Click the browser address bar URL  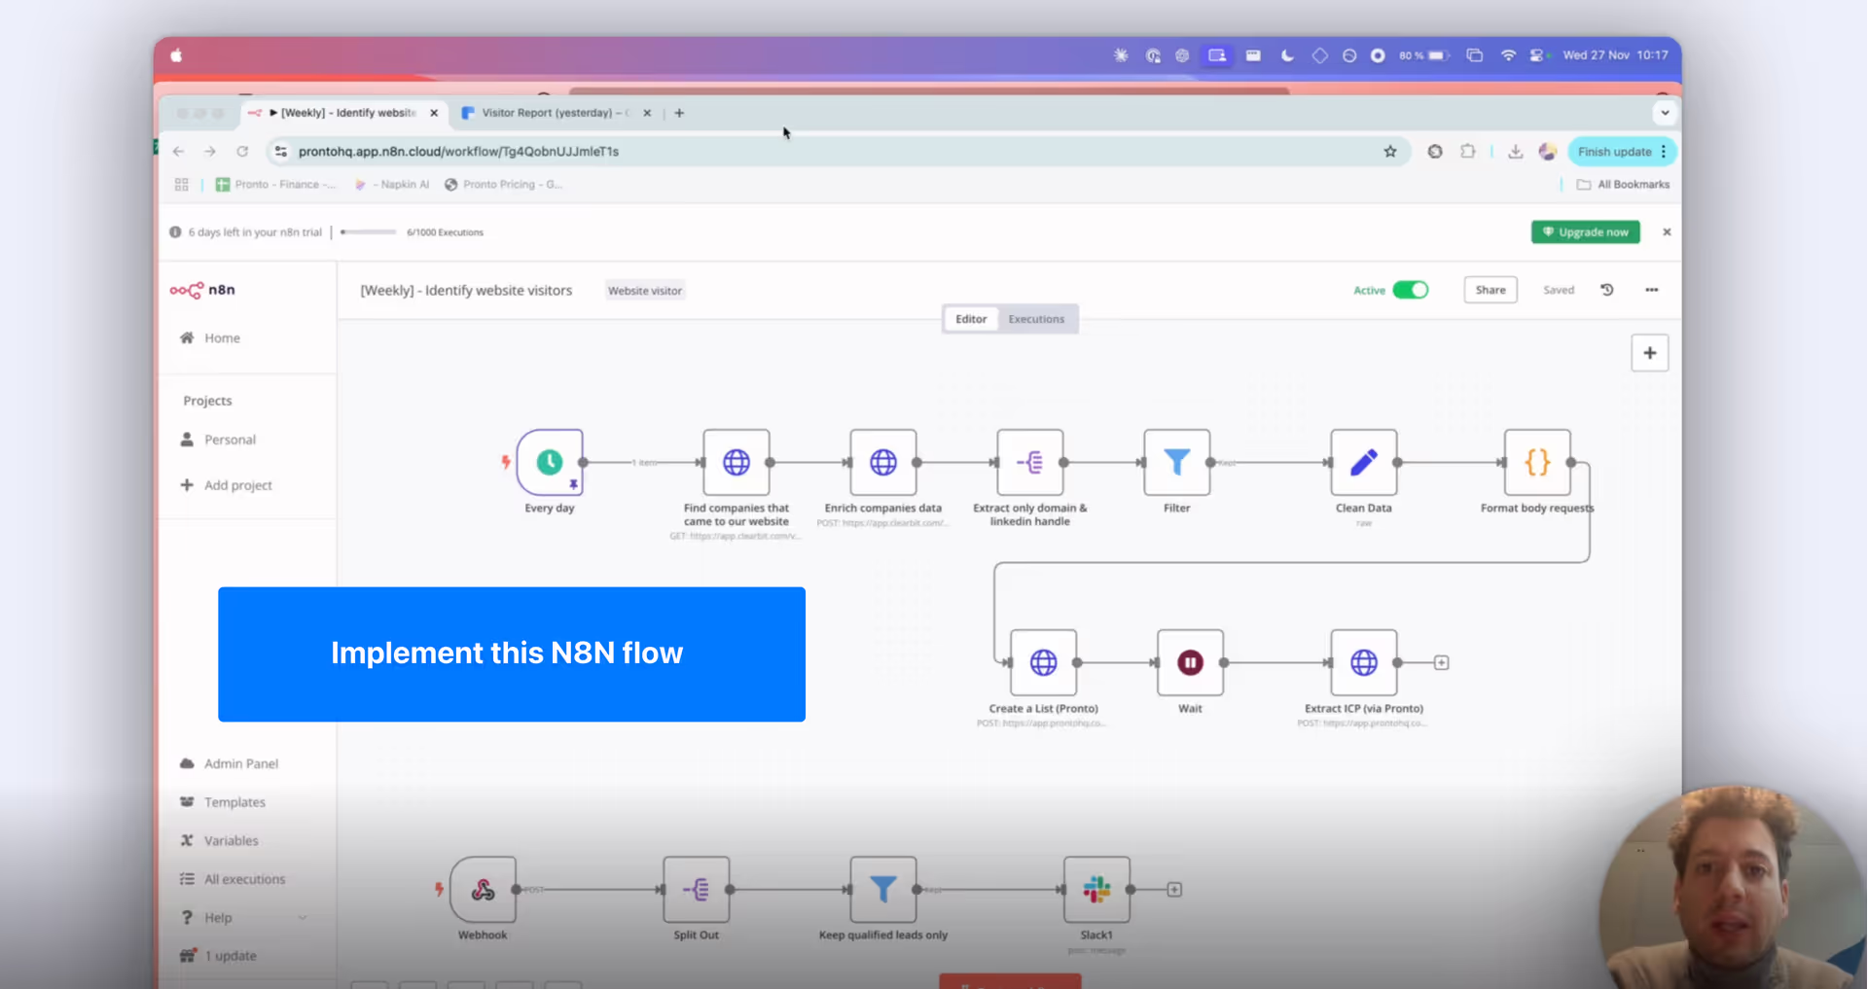pos(458,152)
